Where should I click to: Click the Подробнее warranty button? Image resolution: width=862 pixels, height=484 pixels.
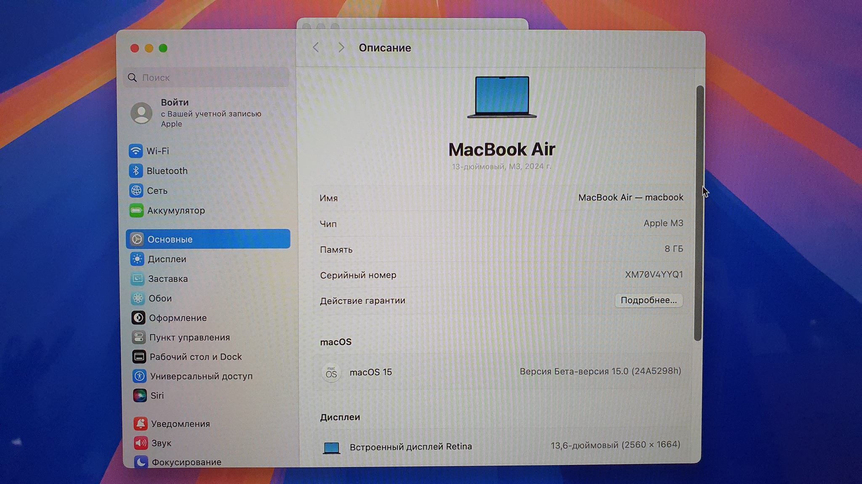[x=648, y=300]
